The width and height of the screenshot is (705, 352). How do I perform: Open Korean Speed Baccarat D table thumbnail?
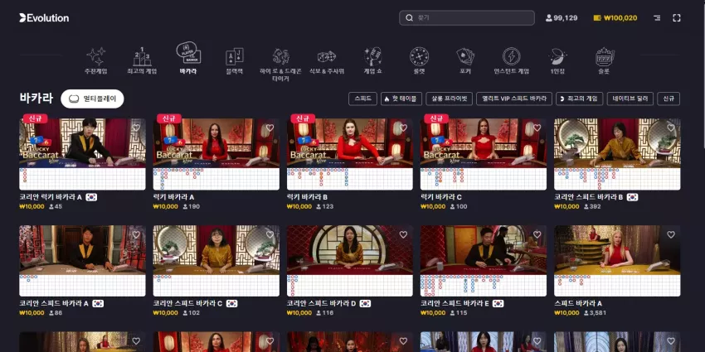pyautogui.click(x=350, y=249)
